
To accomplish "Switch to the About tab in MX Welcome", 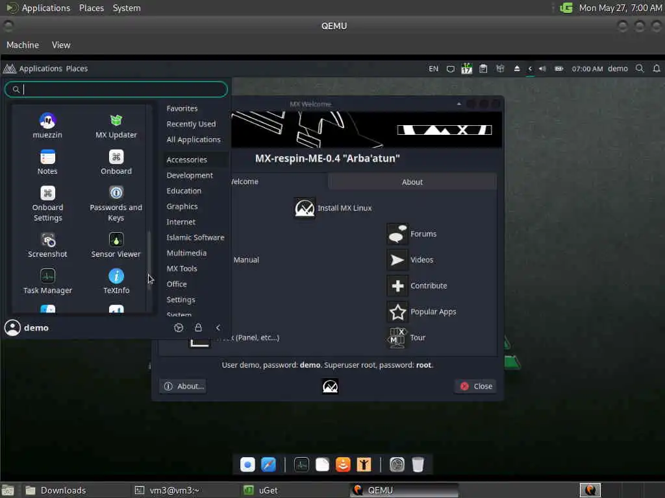I will 412,182.
